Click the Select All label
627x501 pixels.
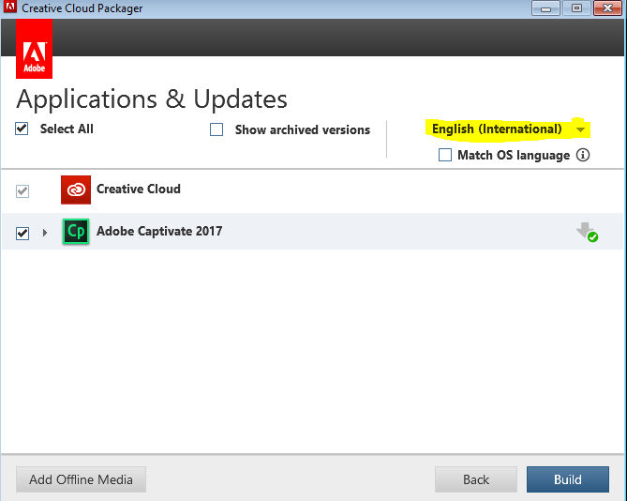point(67,129)
